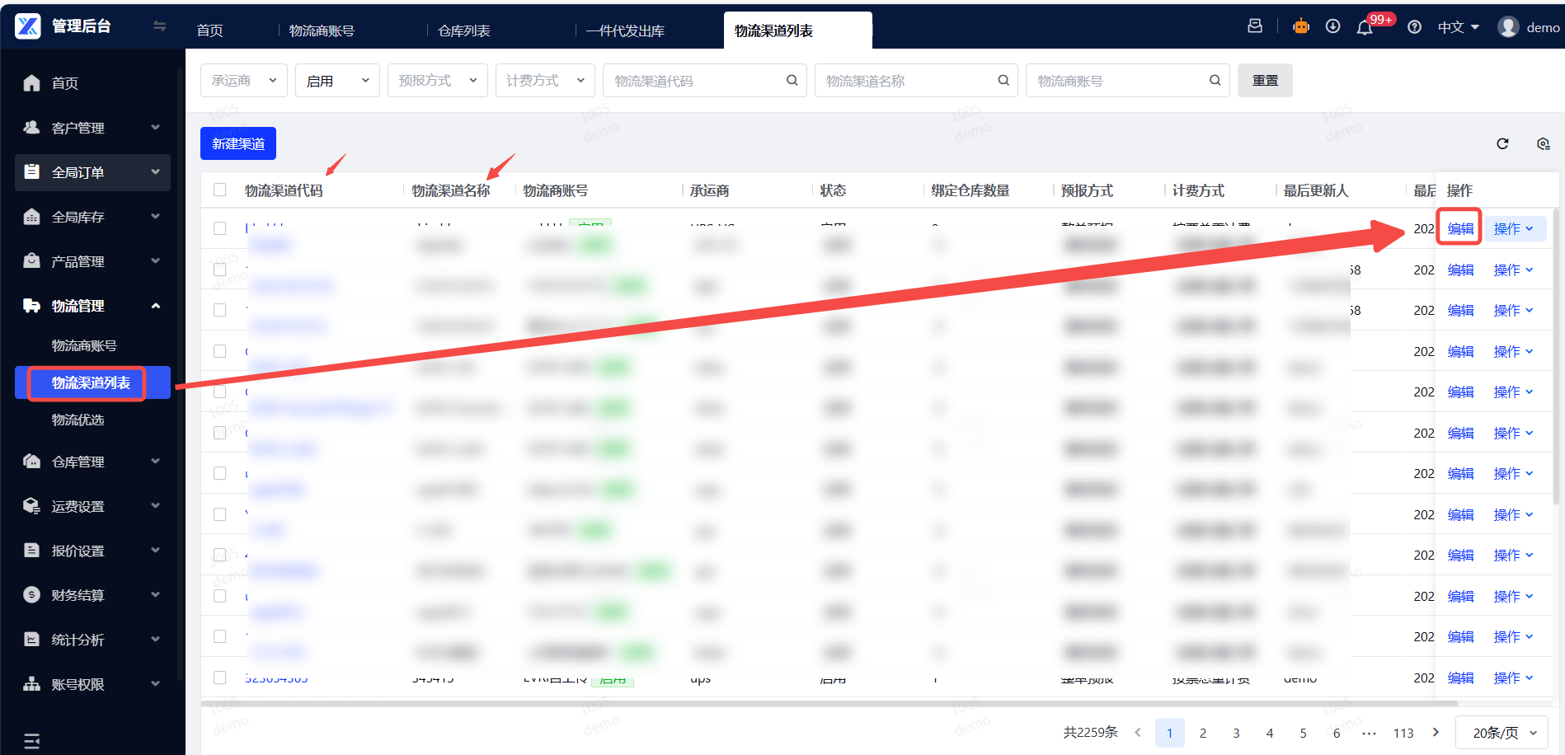Click the search icon in 物流渠道名称 field
Screen dimensions: 1565x755
pyautogui.click(x=1003, y=80)
